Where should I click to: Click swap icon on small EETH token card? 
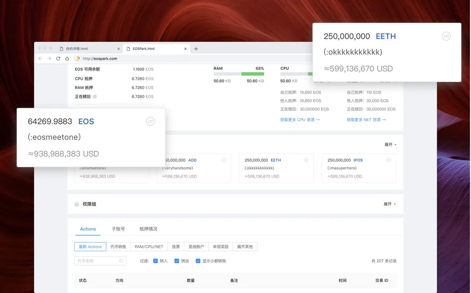[x=306, y=160]
